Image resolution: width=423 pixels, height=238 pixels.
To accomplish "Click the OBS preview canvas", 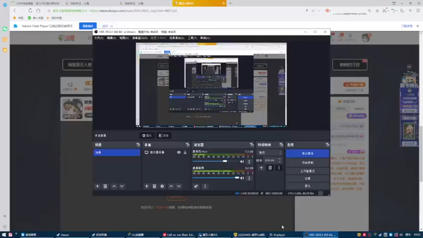I will click(211, 85).
